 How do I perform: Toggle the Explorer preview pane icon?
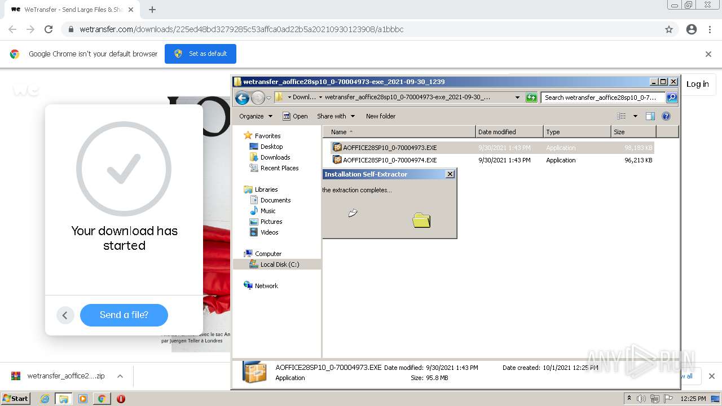click(650, 116)
